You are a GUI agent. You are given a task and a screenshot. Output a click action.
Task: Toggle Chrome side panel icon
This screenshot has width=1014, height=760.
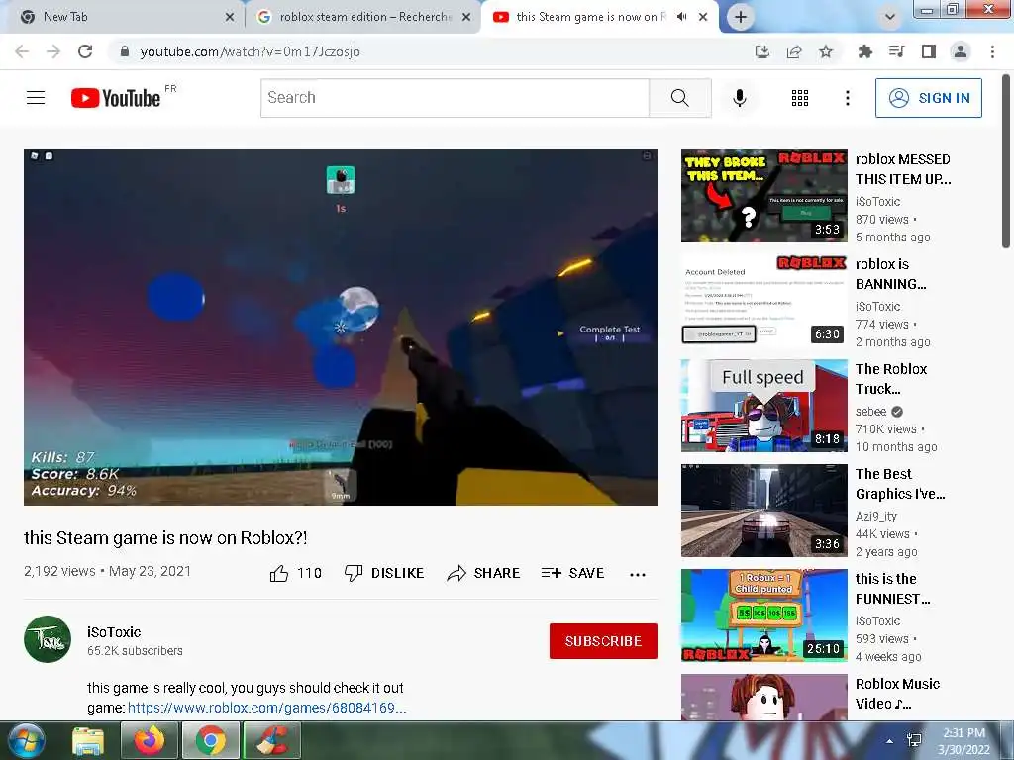929,51
